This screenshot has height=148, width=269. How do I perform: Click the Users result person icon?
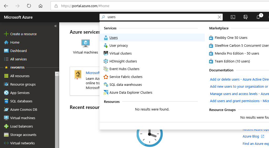pos(106,38)
